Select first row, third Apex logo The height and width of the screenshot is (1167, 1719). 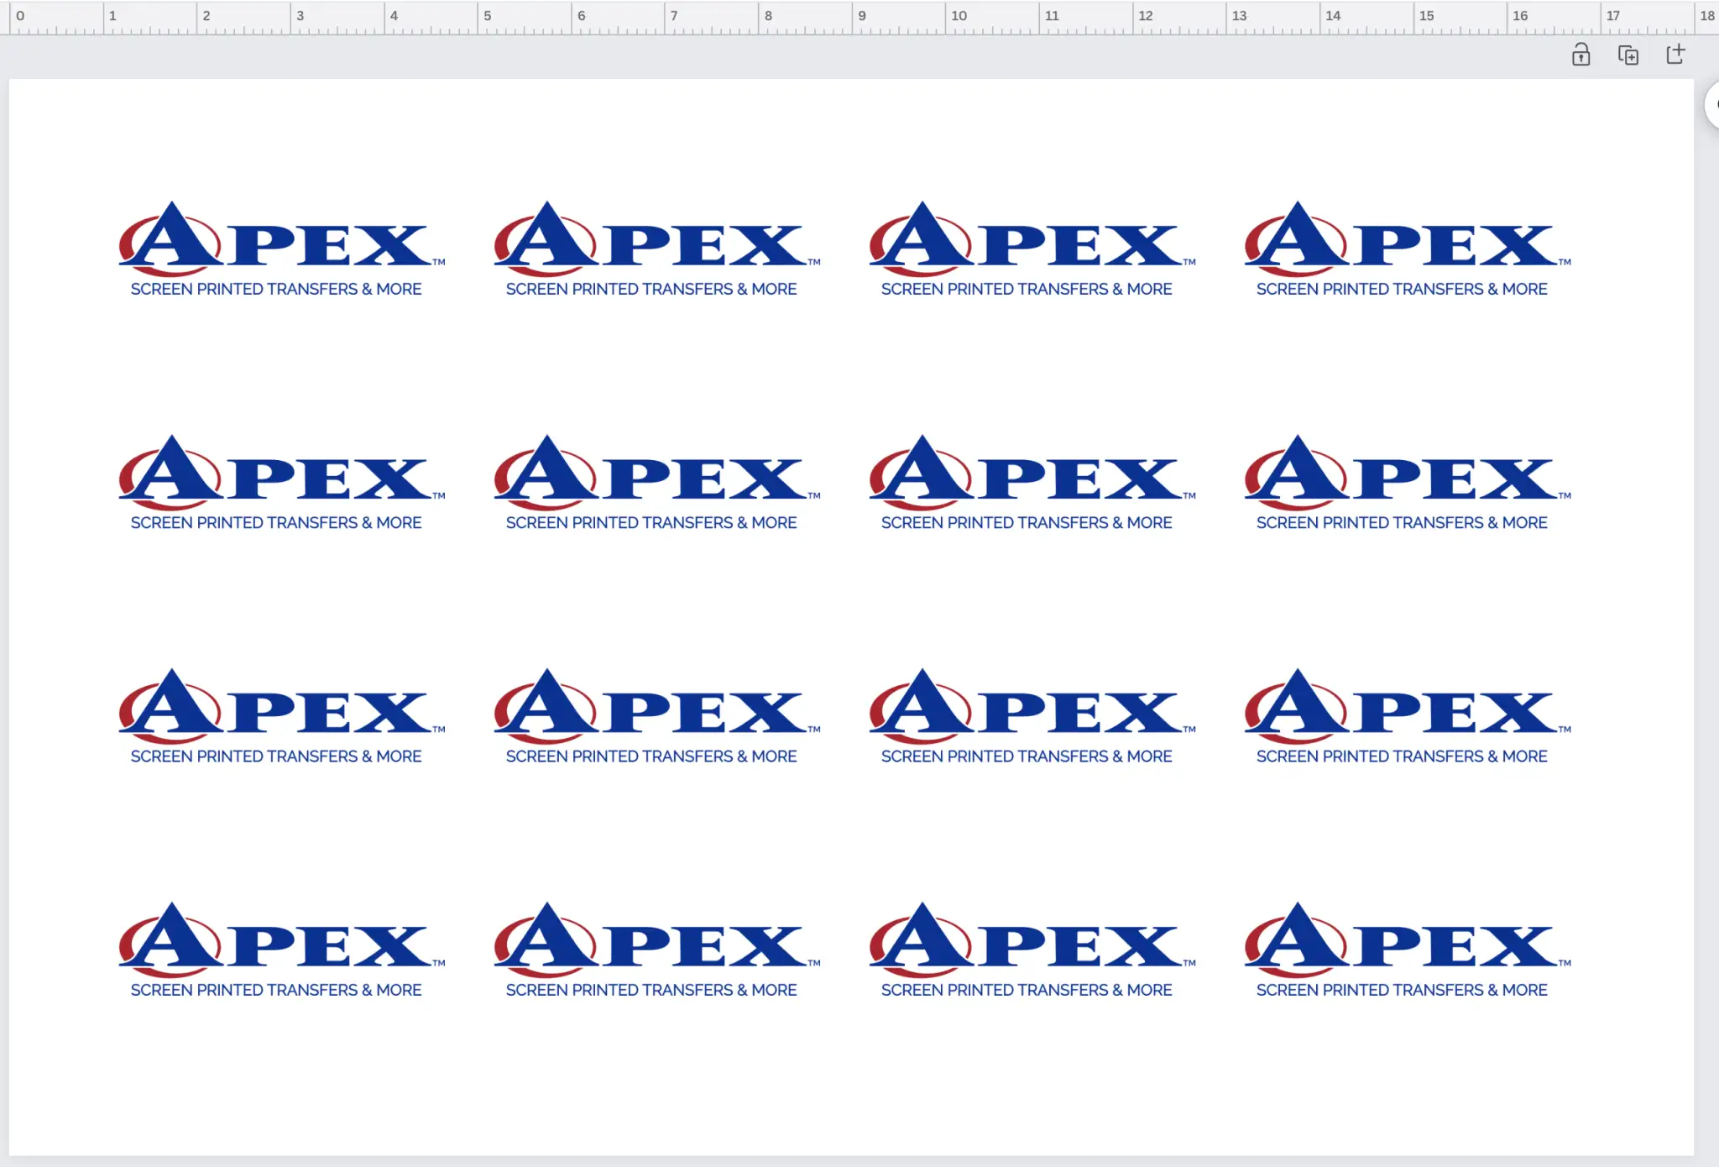(1032, 249)
